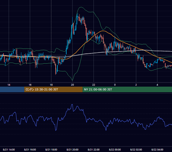Click the 8/21 22:00 time label

click(94, 149)
